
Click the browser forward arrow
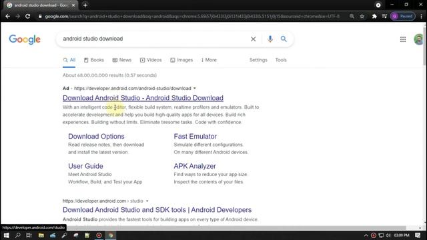(x=18, y=16)
